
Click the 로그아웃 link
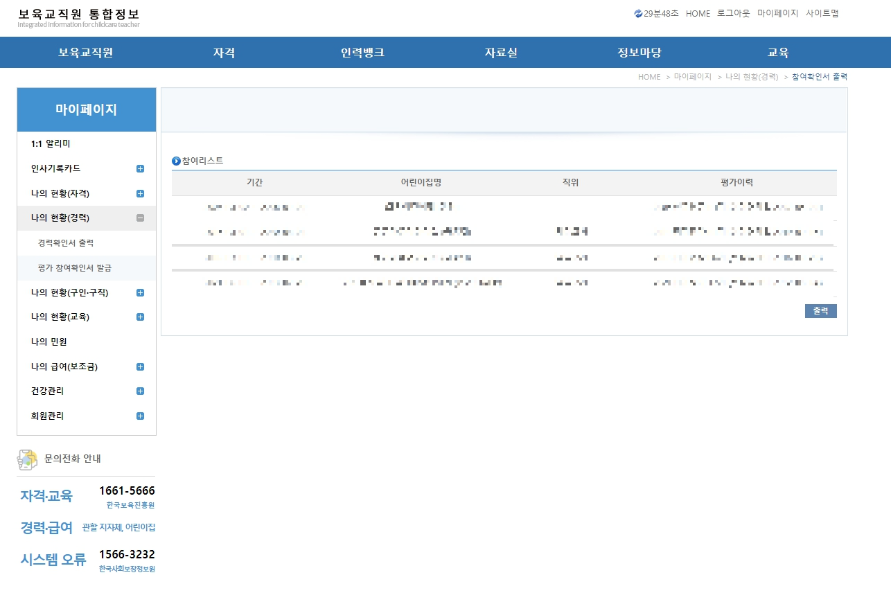click(734, 13)
